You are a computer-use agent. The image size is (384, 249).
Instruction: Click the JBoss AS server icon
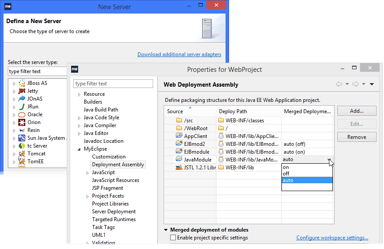(22, 83)
